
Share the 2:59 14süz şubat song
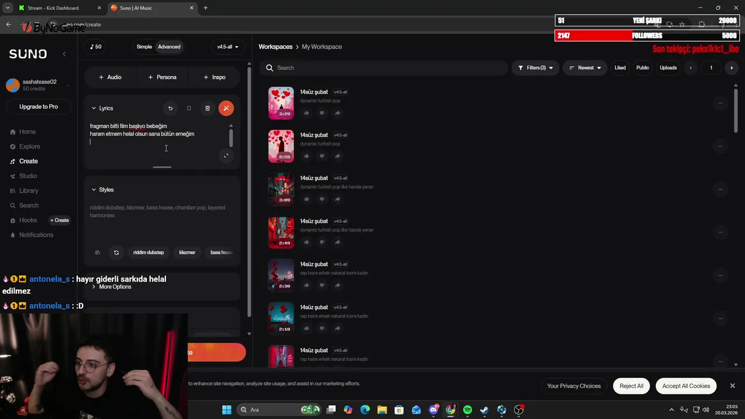(x=338, y=156)
